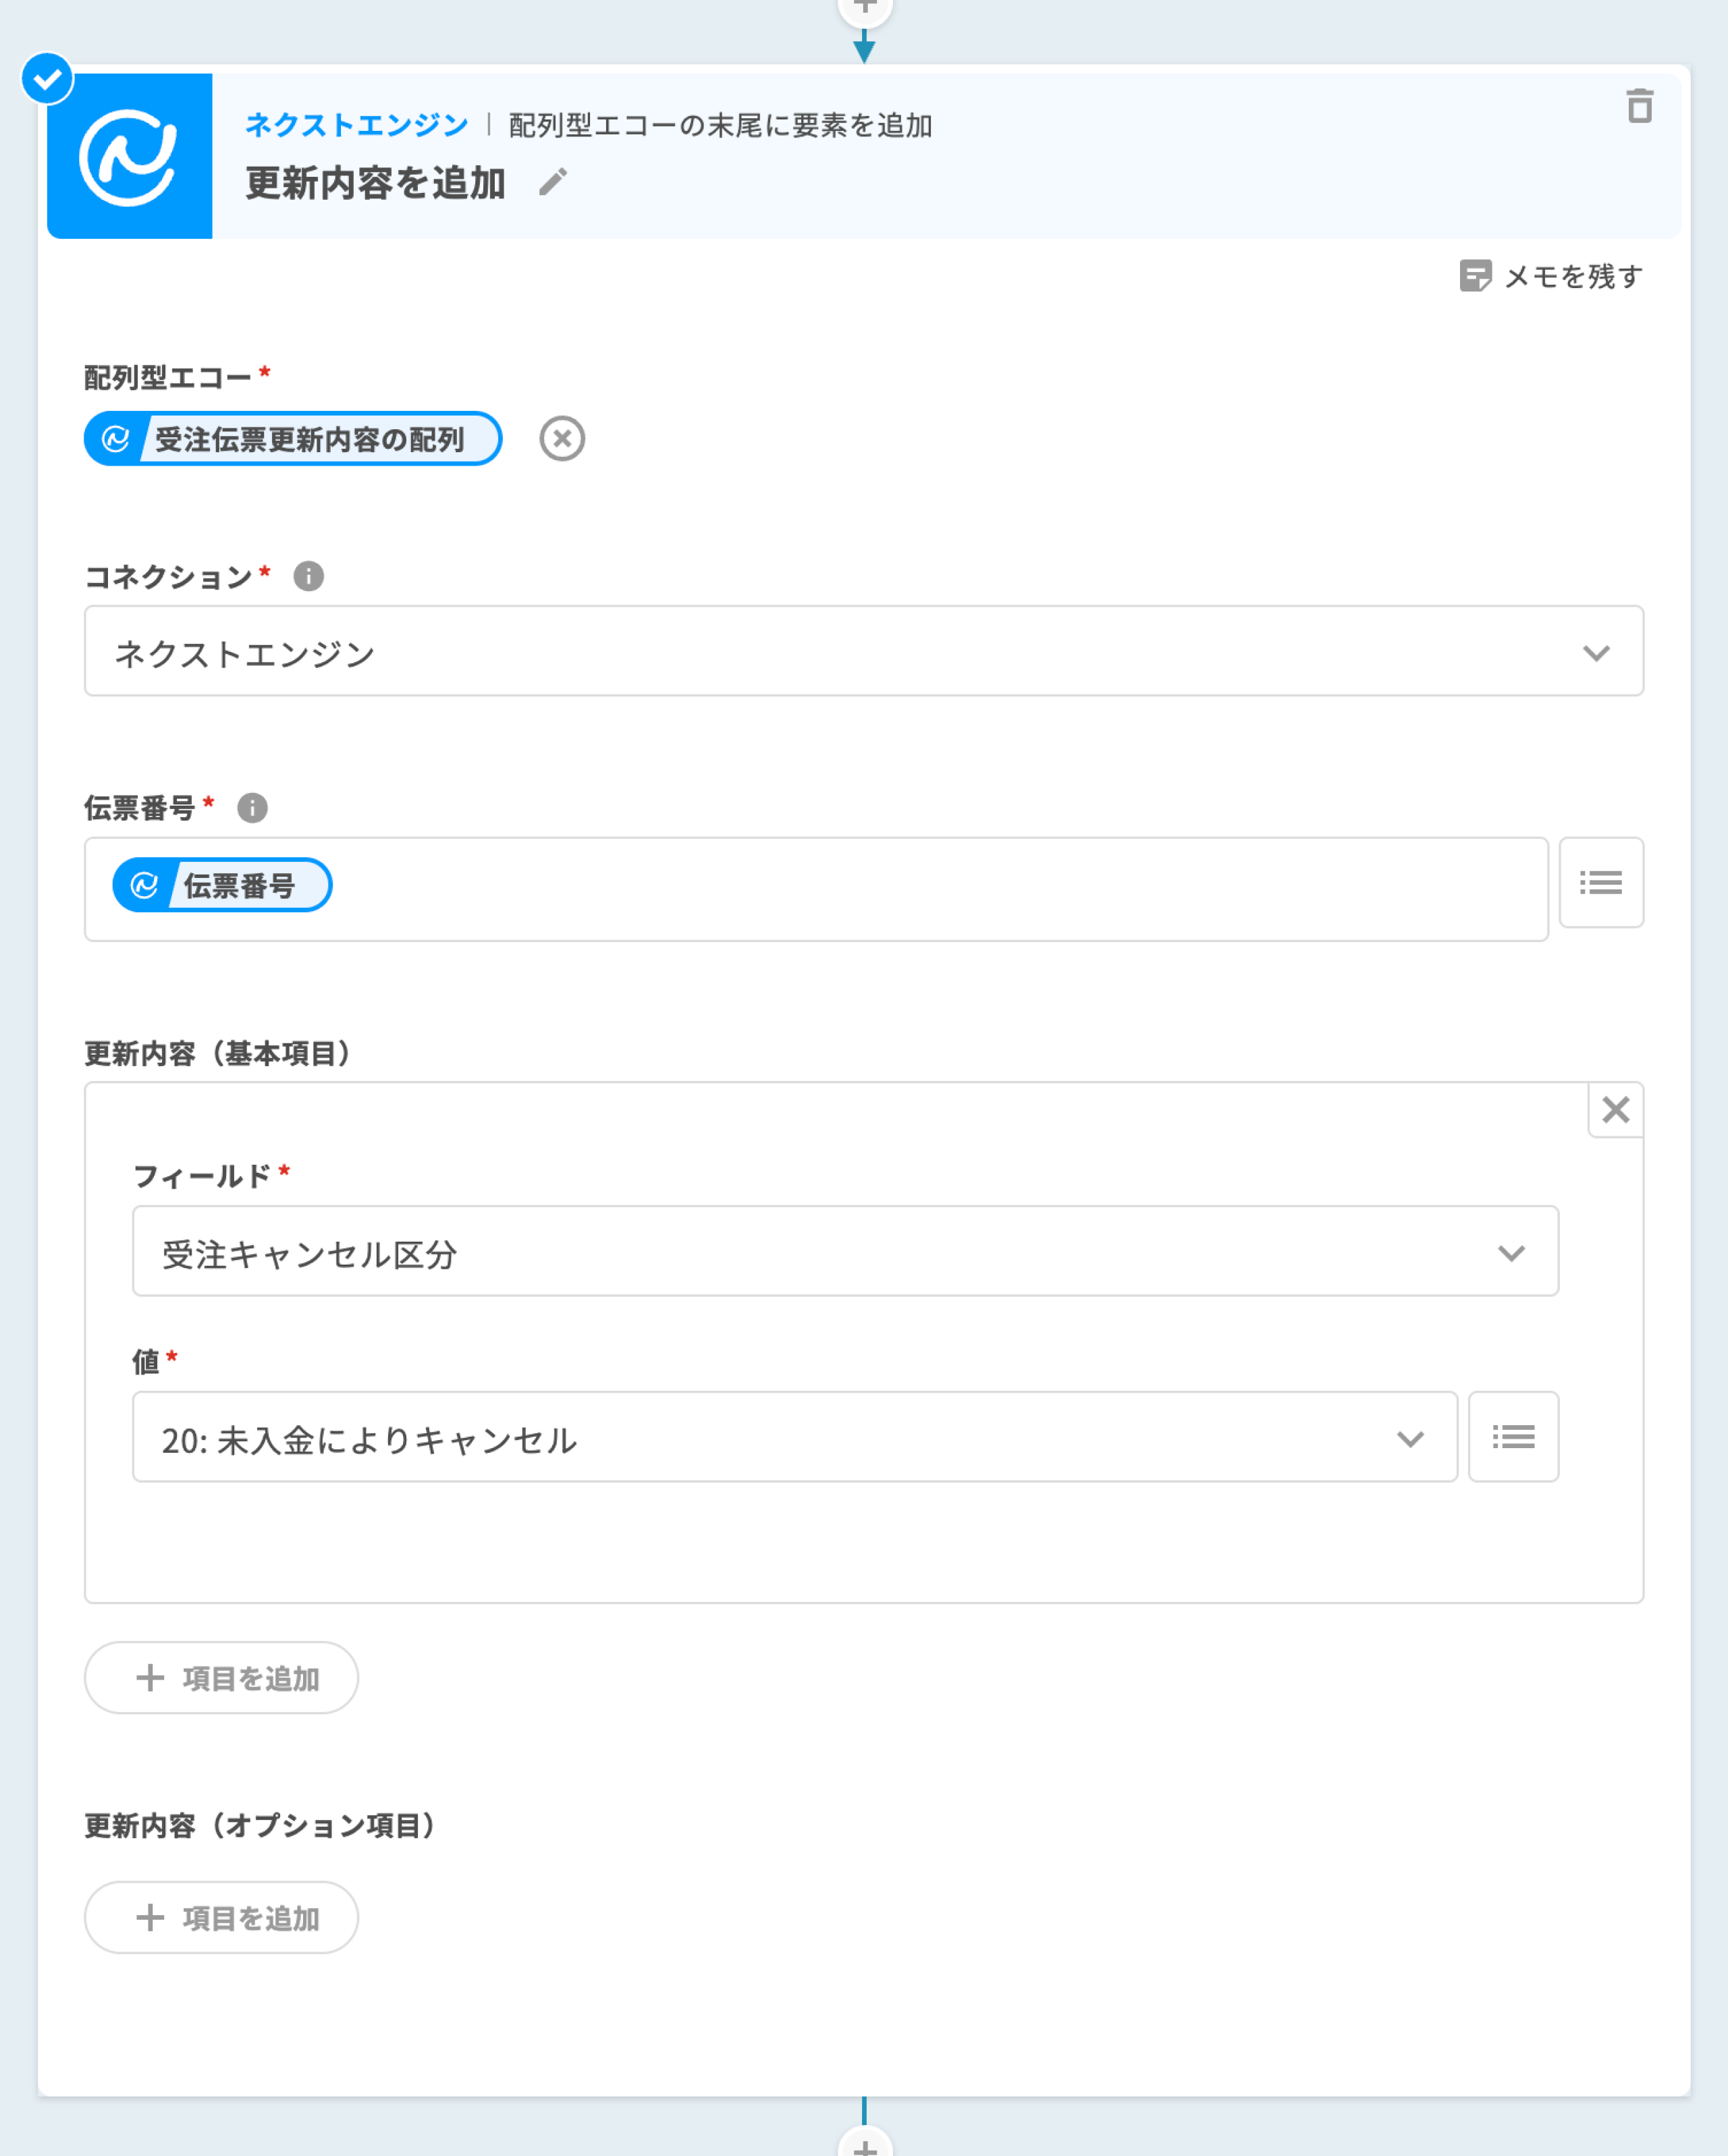This screenshot has height=2156, width=1728.
Task: Click the blue checkmark status badge
Action: 47,78
